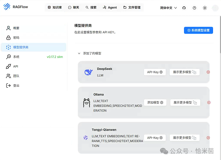Click the Ollama provider name
This screenshot has width=221, height=160.
point(99,94)
